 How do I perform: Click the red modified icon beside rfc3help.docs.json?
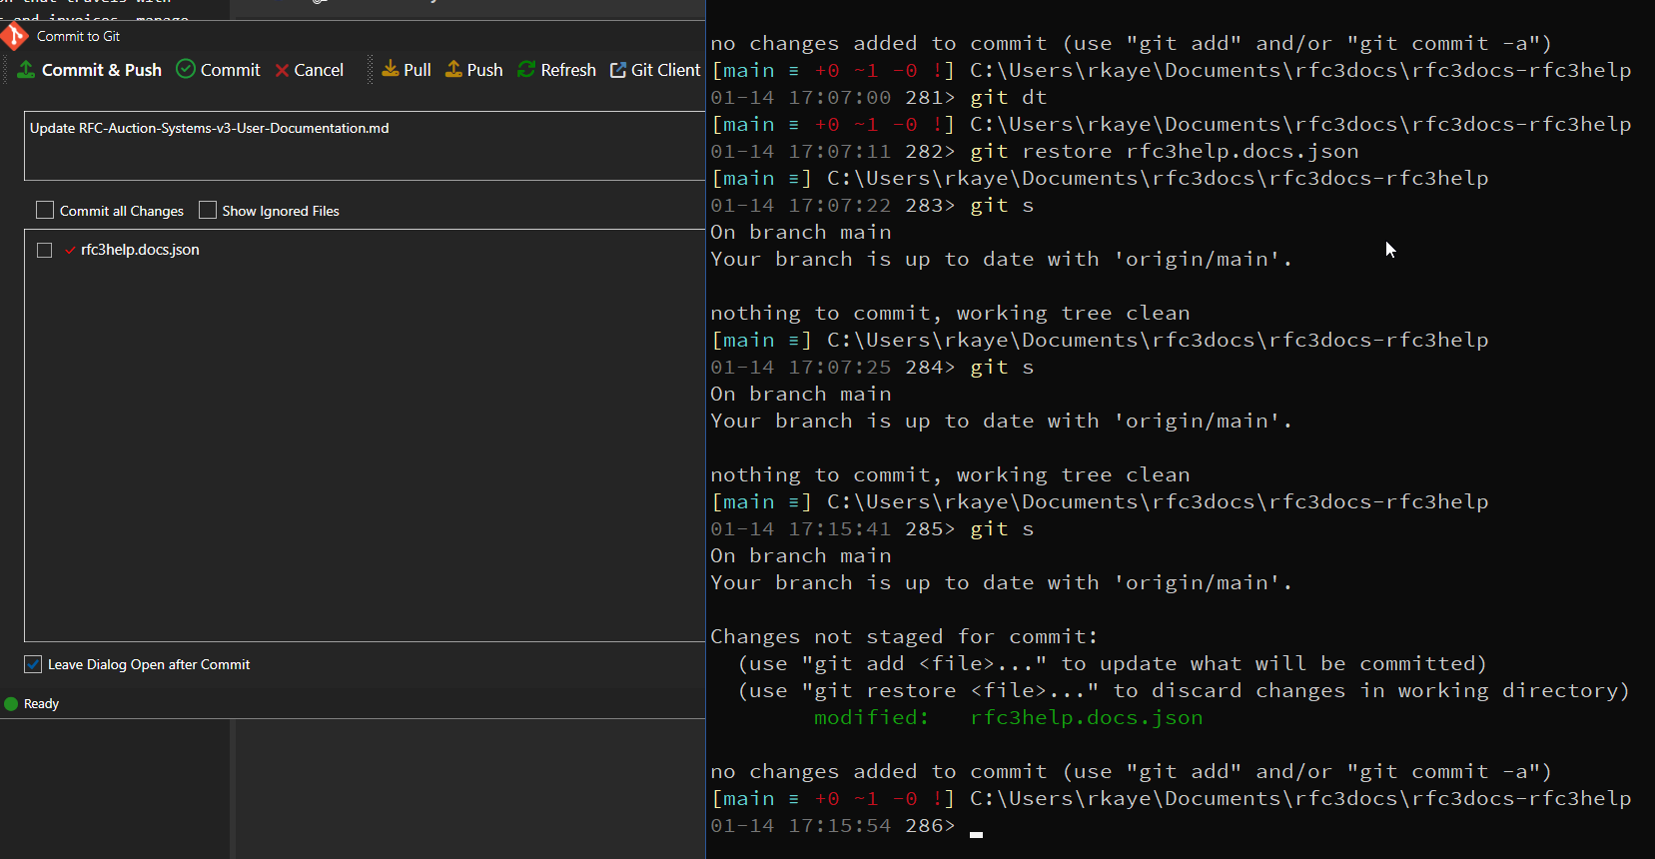point(70,251)
